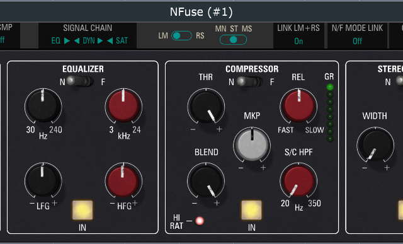Click the compressor MKP silver knob
Screen dimensions: 403x244
[x=252, y=144]
